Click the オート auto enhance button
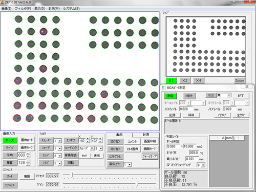This screenshot has height=192, width=256. [10, 176]
